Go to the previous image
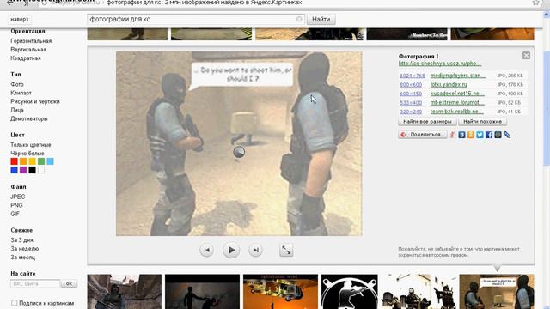550x309 pixels. (x=206, y=250)
